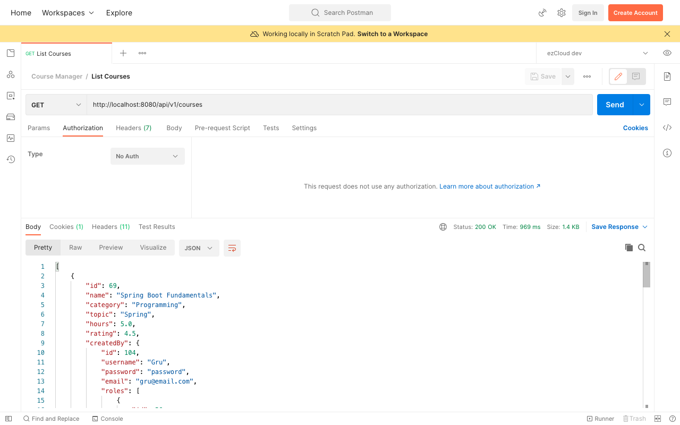Close the Scratch Pad banner
Screen dimensions: 680x425
(x=667, y=34)
